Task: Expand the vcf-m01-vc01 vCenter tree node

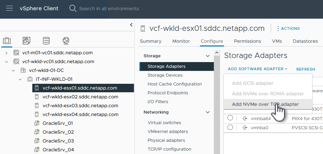Action: [x=6, y=53]
